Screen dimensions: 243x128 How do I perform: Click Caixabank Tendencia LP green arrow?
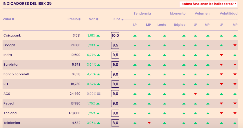135,36
